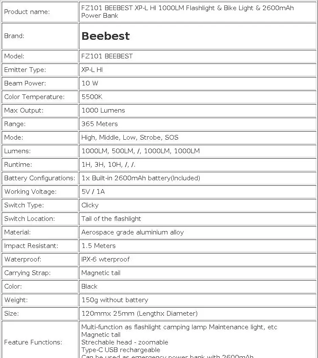Viewport: 318px width, 358px height.
Task: Click the built-in 2600mAh battery value
Action: [x=140, y=178]
